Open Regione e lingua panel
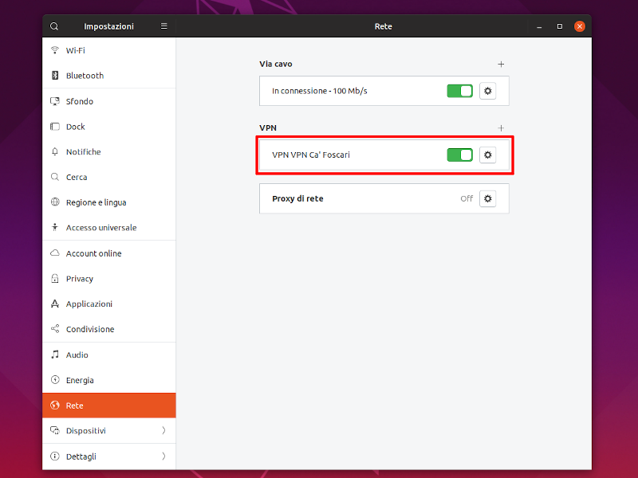Screen dimensions: 638x478 [x=109, y=202]
